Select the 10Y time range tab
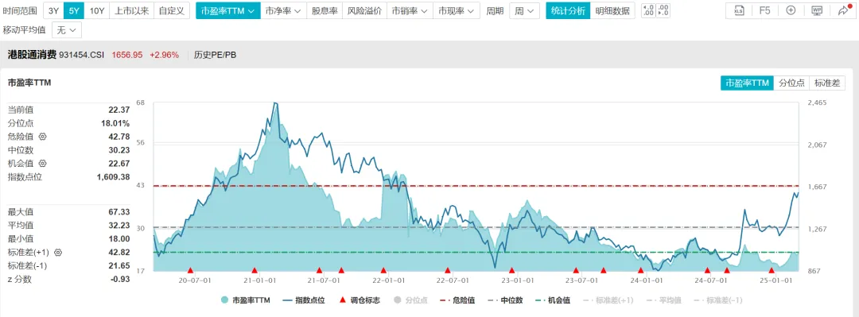 pos(97,10)
